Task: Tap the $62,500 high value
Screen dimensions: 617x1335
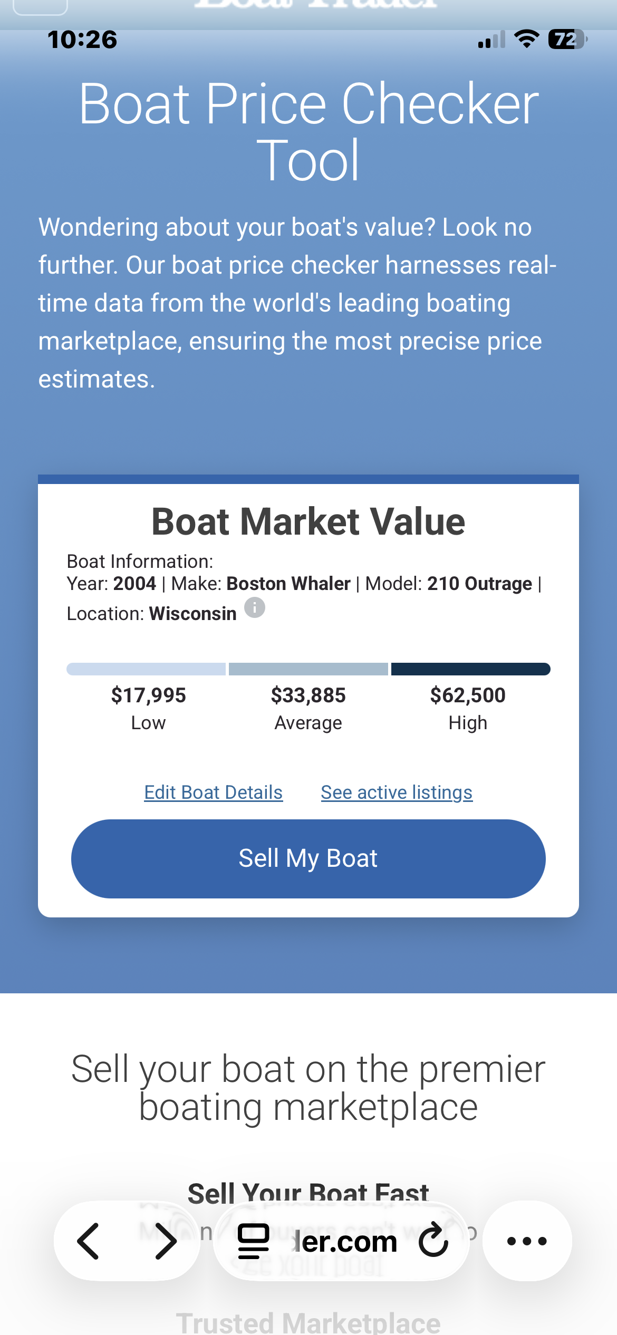Action: point(468,695)
